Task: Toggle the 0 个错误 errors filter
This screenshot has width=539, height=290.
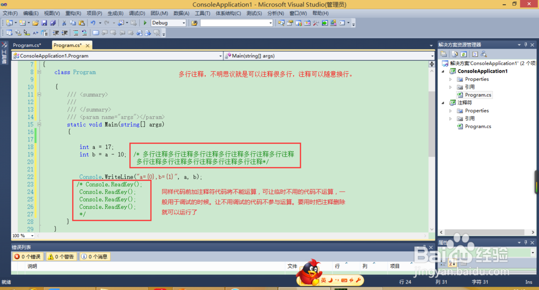Action: click(27, 257)
